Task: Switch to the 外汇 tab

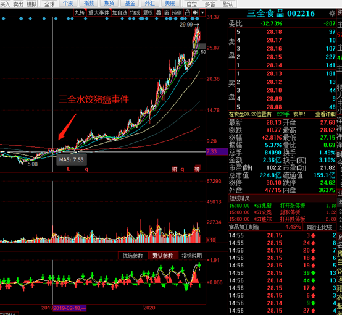Action: point(149,3)
